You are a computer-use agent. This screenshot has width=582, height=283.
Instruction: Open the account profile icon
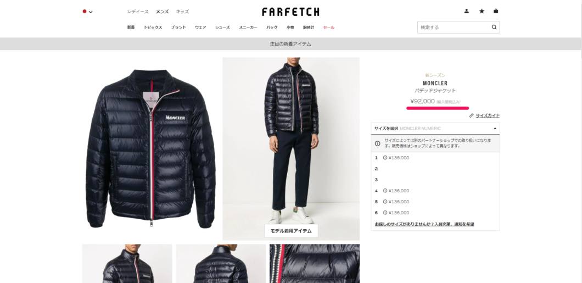[467, 11]
